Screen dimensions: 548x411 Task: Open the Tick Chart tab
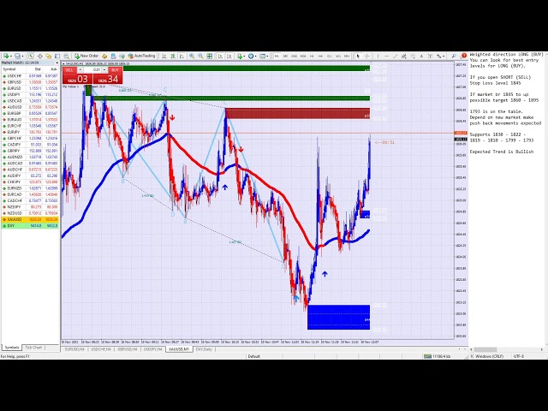[33, 348]
